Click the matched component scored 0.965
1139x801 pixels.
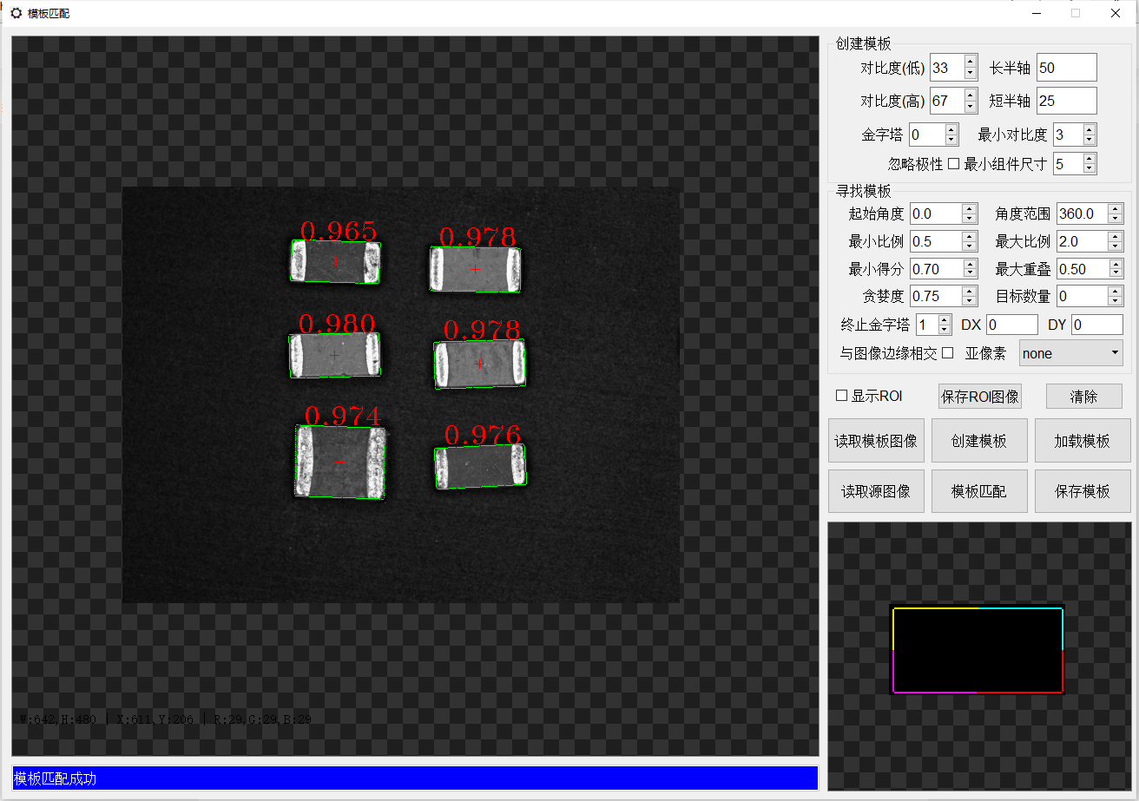[335, 261]
